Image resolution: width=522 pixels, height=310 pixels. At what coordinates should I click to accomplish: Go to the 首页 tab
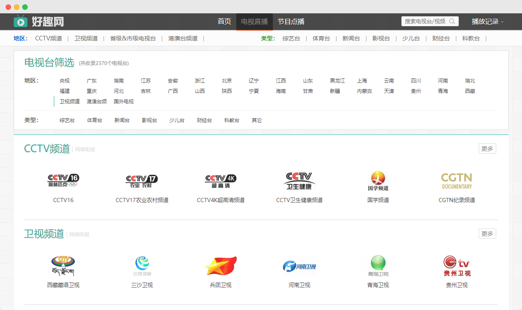click(x=225, y=22)
